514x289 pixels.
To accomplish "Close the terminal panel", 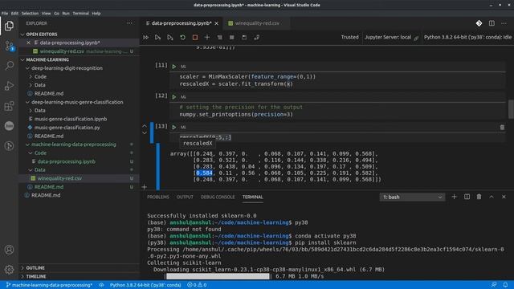I will (x=504, y=197).
